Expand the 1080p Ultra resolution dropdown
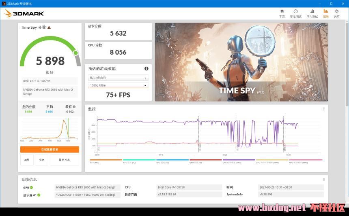The image size is (349, 216). (x=118, y=85)
